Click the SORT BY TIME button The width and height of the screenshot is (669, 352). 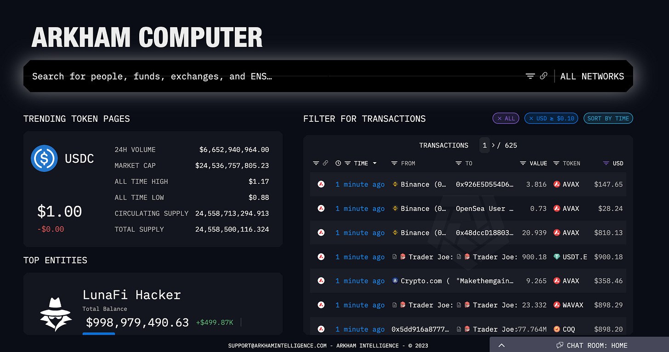(x=608, y=118)
